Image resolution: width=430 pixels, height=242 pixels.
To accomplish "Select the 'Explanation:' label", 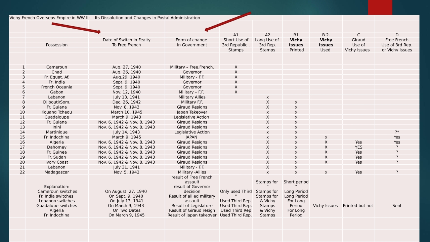I will click(x=57, y=187).
